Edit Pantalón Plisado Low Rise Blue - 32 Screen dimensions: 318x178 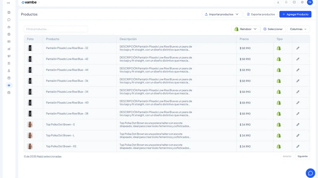pyautogui.click(x=298, y=48)
